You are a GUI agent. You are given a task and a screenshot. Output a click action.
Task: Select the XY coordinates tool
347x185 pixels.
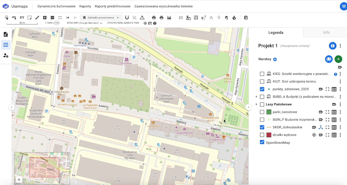point(22,18)
